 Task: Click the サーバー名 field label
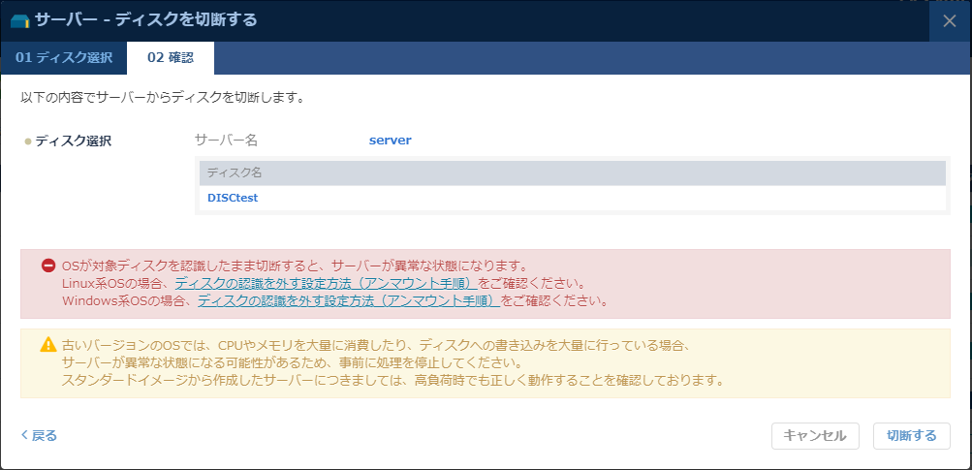pyautogui.click(x=226, y=141)
